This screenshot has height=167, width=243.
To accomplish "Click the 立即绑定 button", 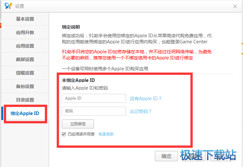I will (78, 124).
